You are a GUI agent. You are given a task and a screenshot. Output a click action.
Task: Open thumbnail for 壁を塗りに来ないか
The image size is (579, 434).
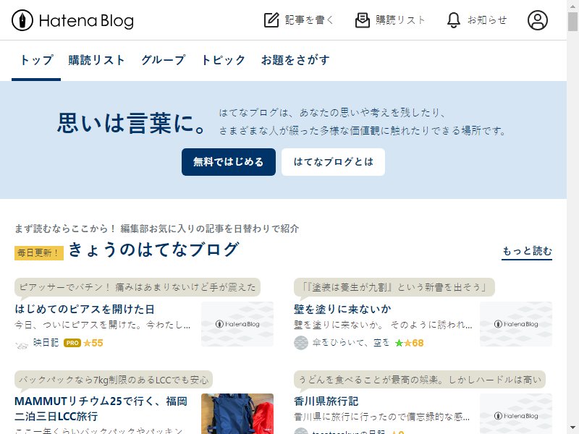516,324
